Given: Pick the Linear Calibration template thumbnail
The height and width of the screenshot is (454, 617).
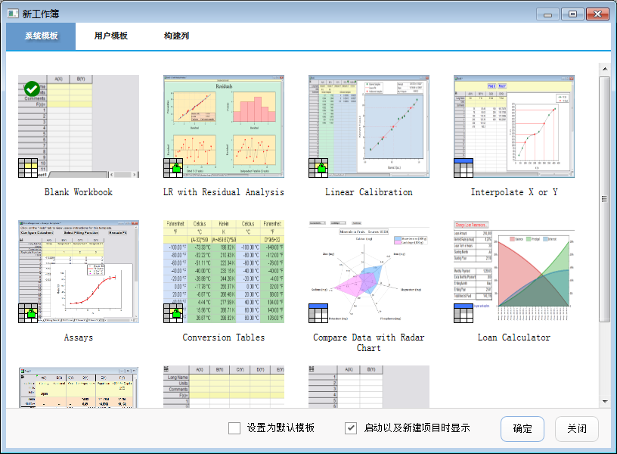Looking at the screenshot, I should coord(369,126).
